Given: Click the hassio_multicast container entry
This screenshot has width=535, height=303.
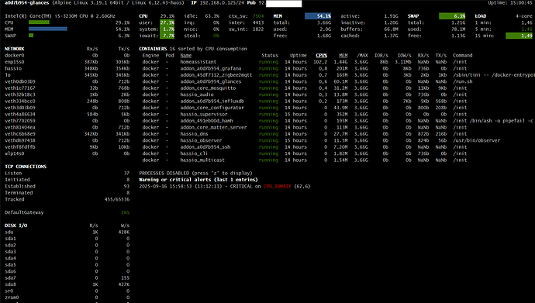Looking at the screenshot, I should [202, 160].
